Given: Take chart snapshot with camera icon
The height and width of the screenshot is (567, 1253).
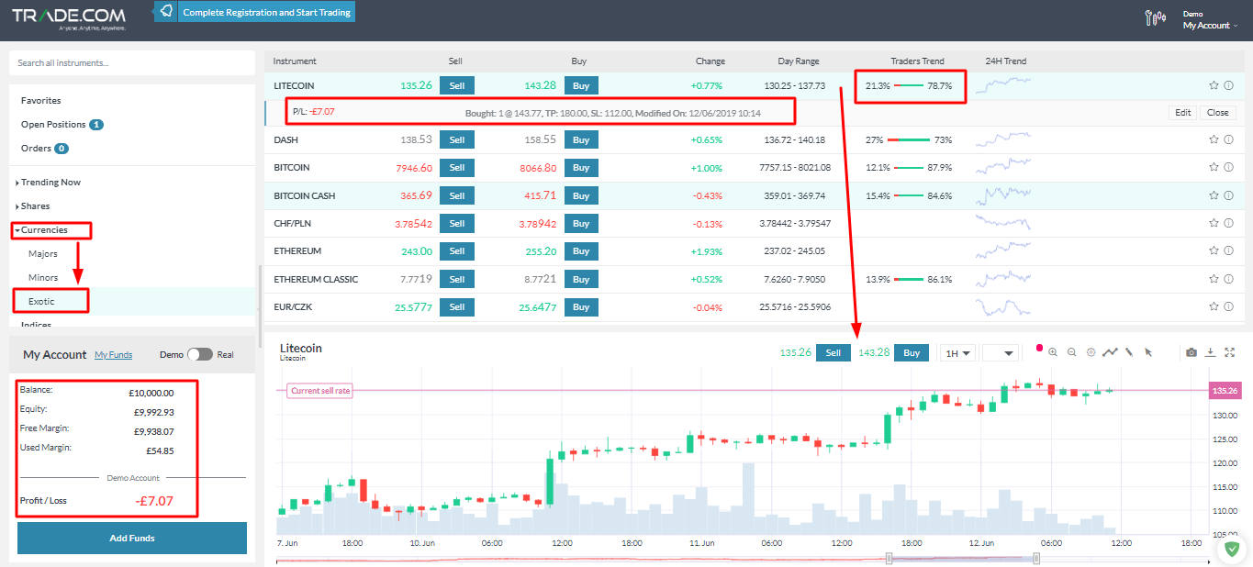Looking at the screenshot, I should pyautogui.click(x=1191, y=352).
